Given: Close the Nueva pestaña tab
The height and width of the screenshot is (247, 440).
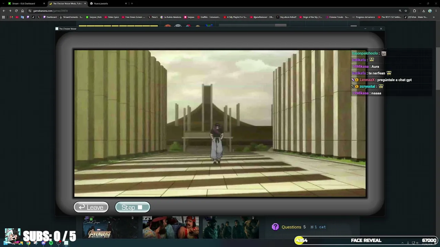Looking at the screenshot, I should pos(126,3).
